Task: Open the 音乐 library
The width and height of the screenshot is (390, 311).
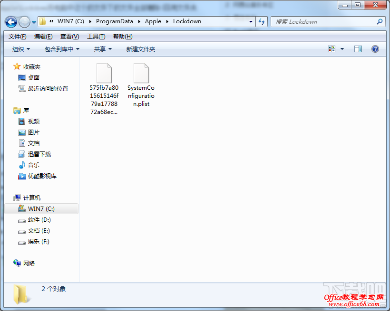Action: (34, 165)
